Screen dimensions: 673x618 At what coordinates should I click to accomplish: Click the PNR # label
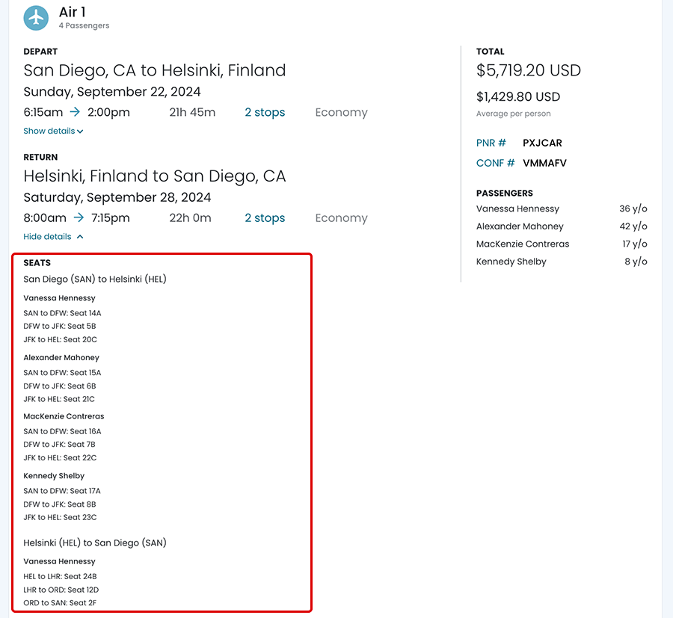coord(491,143)
